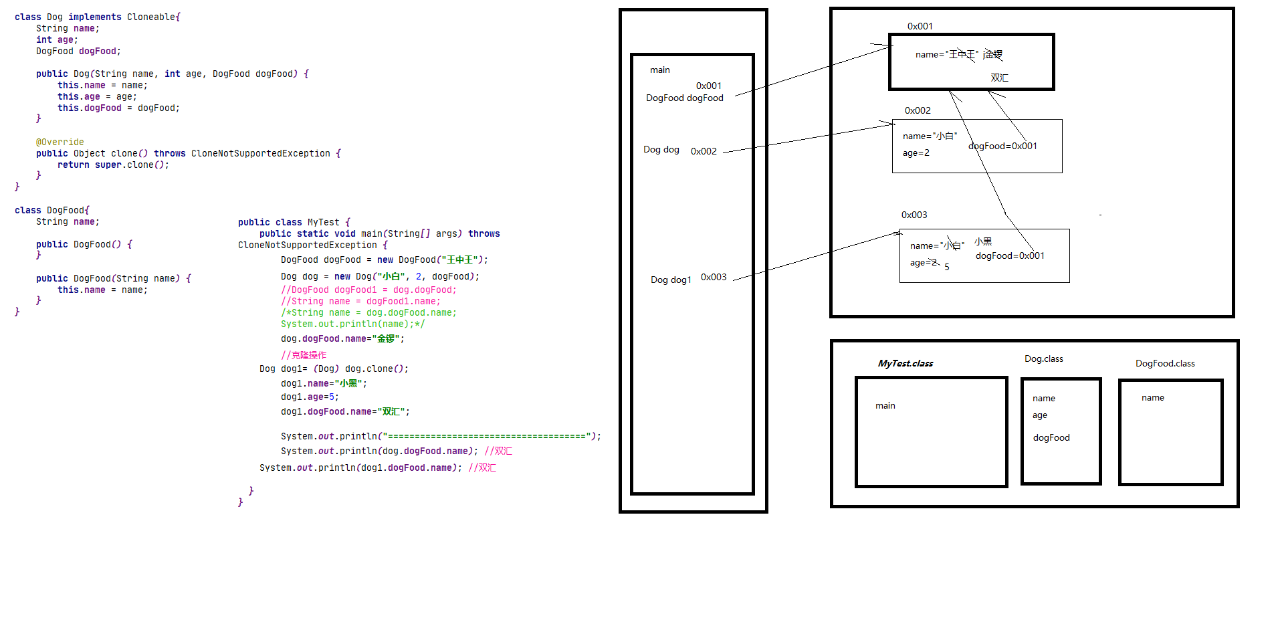
Task: Click '小黑' text in the 0x003 object
Action: [x=983, y=241]
